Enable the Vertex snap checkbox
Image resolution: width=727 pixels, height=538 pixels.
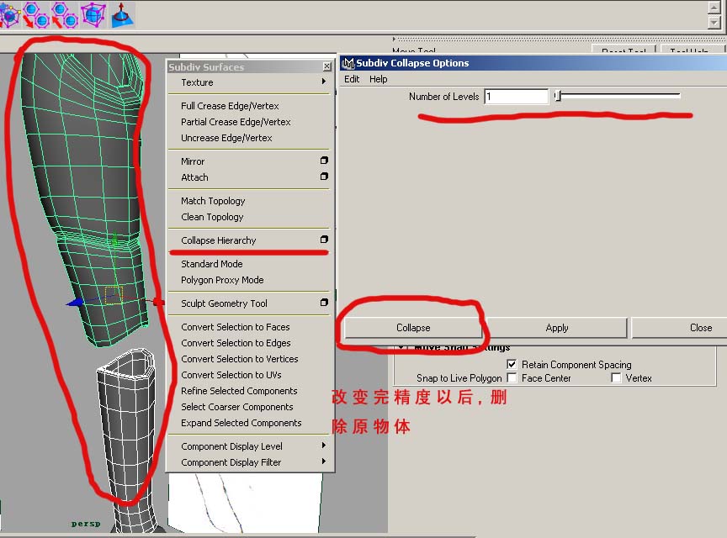coord(616,378)
